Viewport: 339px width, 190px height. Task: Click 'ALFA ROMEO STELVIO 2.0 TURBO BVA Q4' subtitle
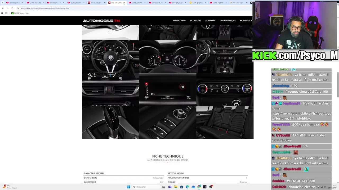coord(168,160)
